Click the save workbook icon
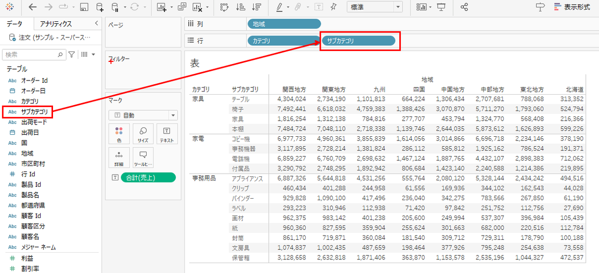The image size is (599, 273). pos(85,7)
